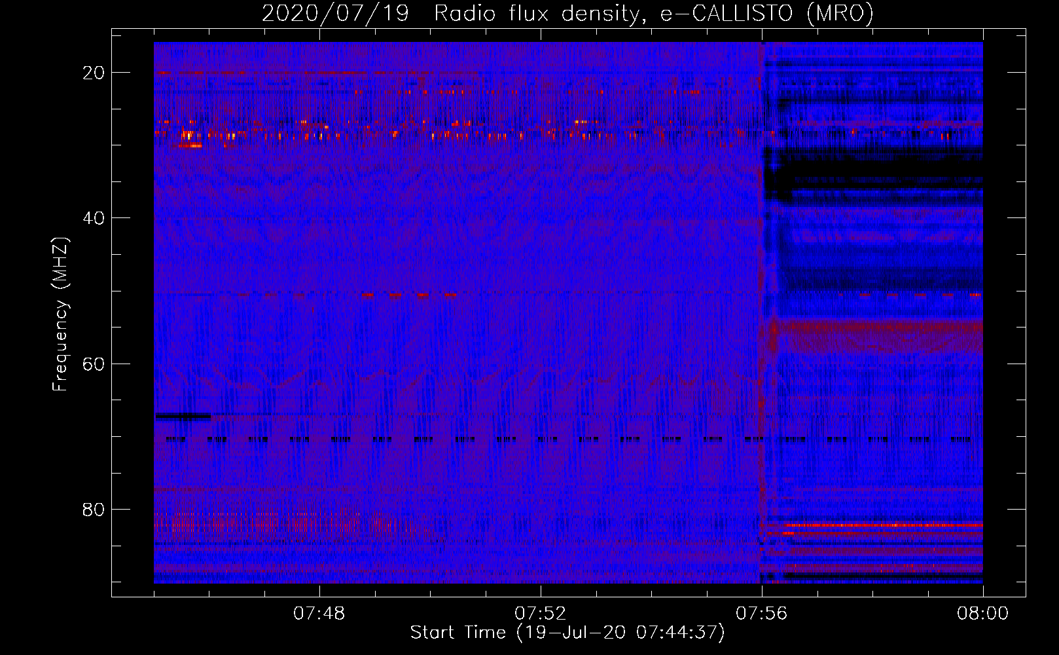Click the 07:56 time tick label
This screenshot has height=655, width=1059.
tap(762, 614)
